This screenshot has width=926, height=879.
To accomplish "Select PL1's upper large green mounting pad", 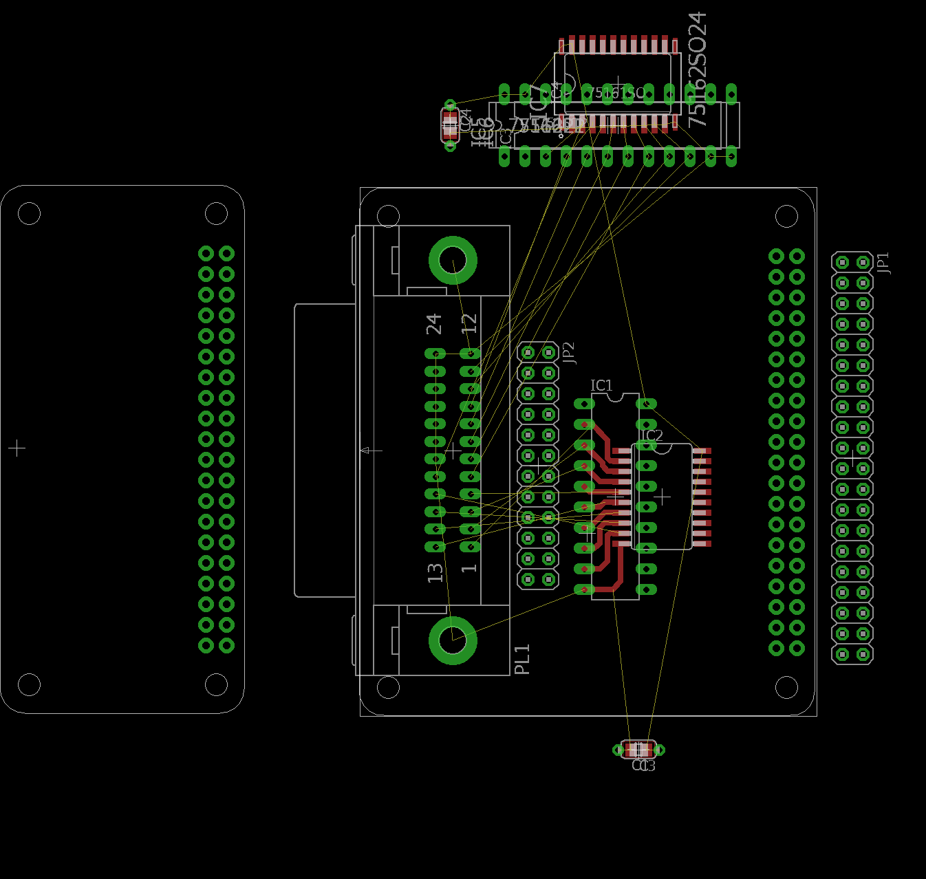I will 453,261.
